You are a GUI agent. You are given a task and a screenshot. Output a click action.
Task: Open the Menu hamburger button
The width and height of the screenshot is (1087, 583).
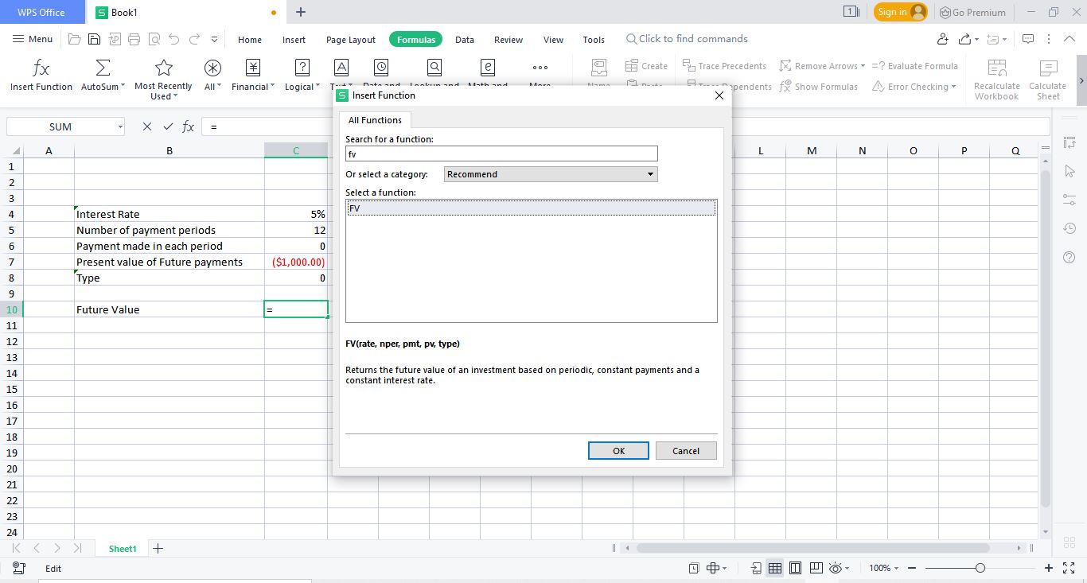[33, 39]
